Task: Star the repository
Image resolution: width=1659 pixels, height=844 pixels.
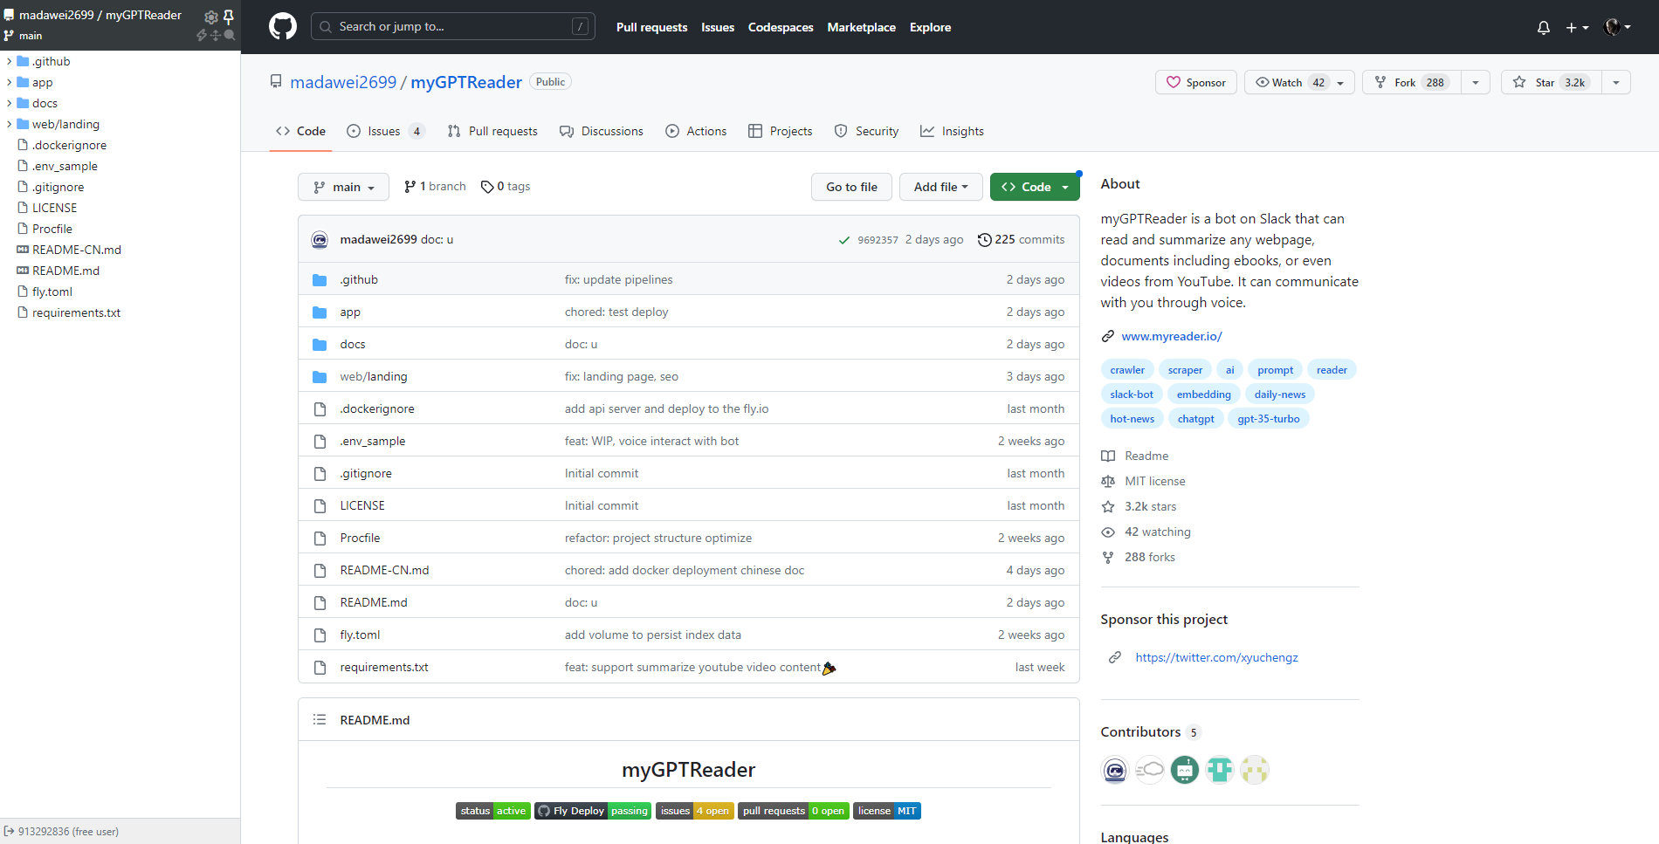Action: pos(1552,82)
